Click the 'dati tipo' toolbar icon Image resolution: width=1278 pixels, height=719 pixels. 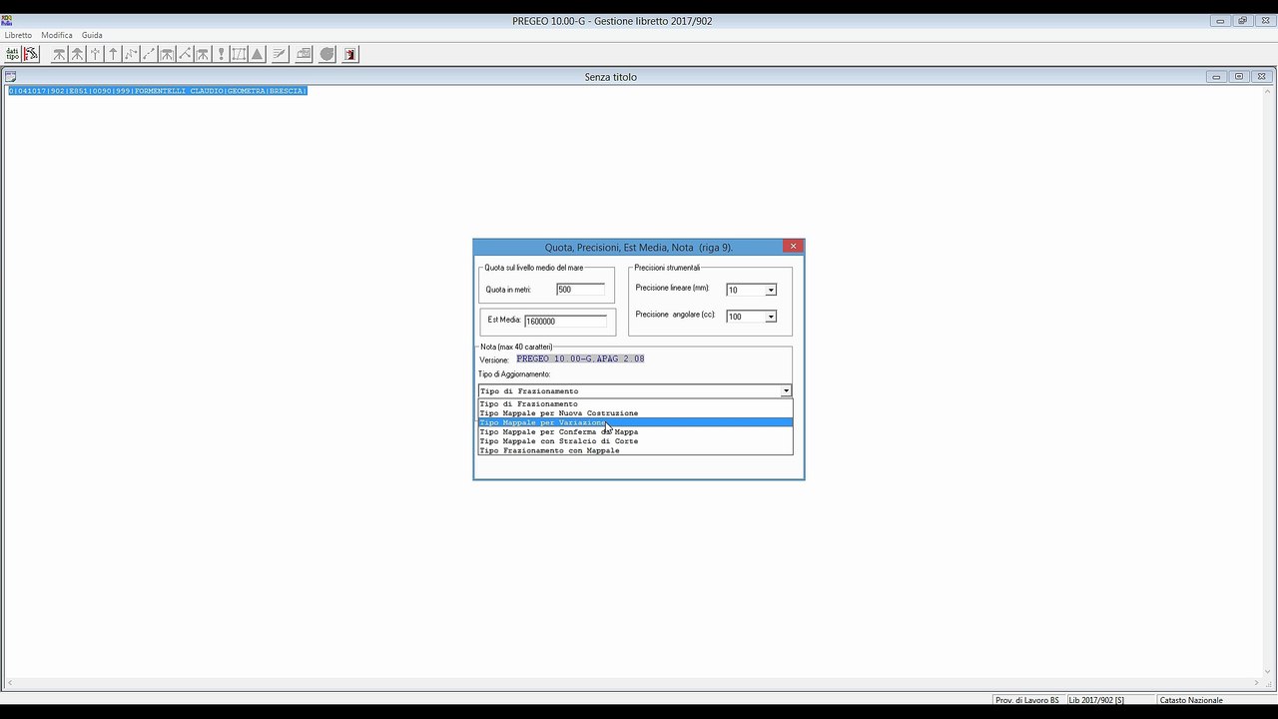tap(12, 54)
